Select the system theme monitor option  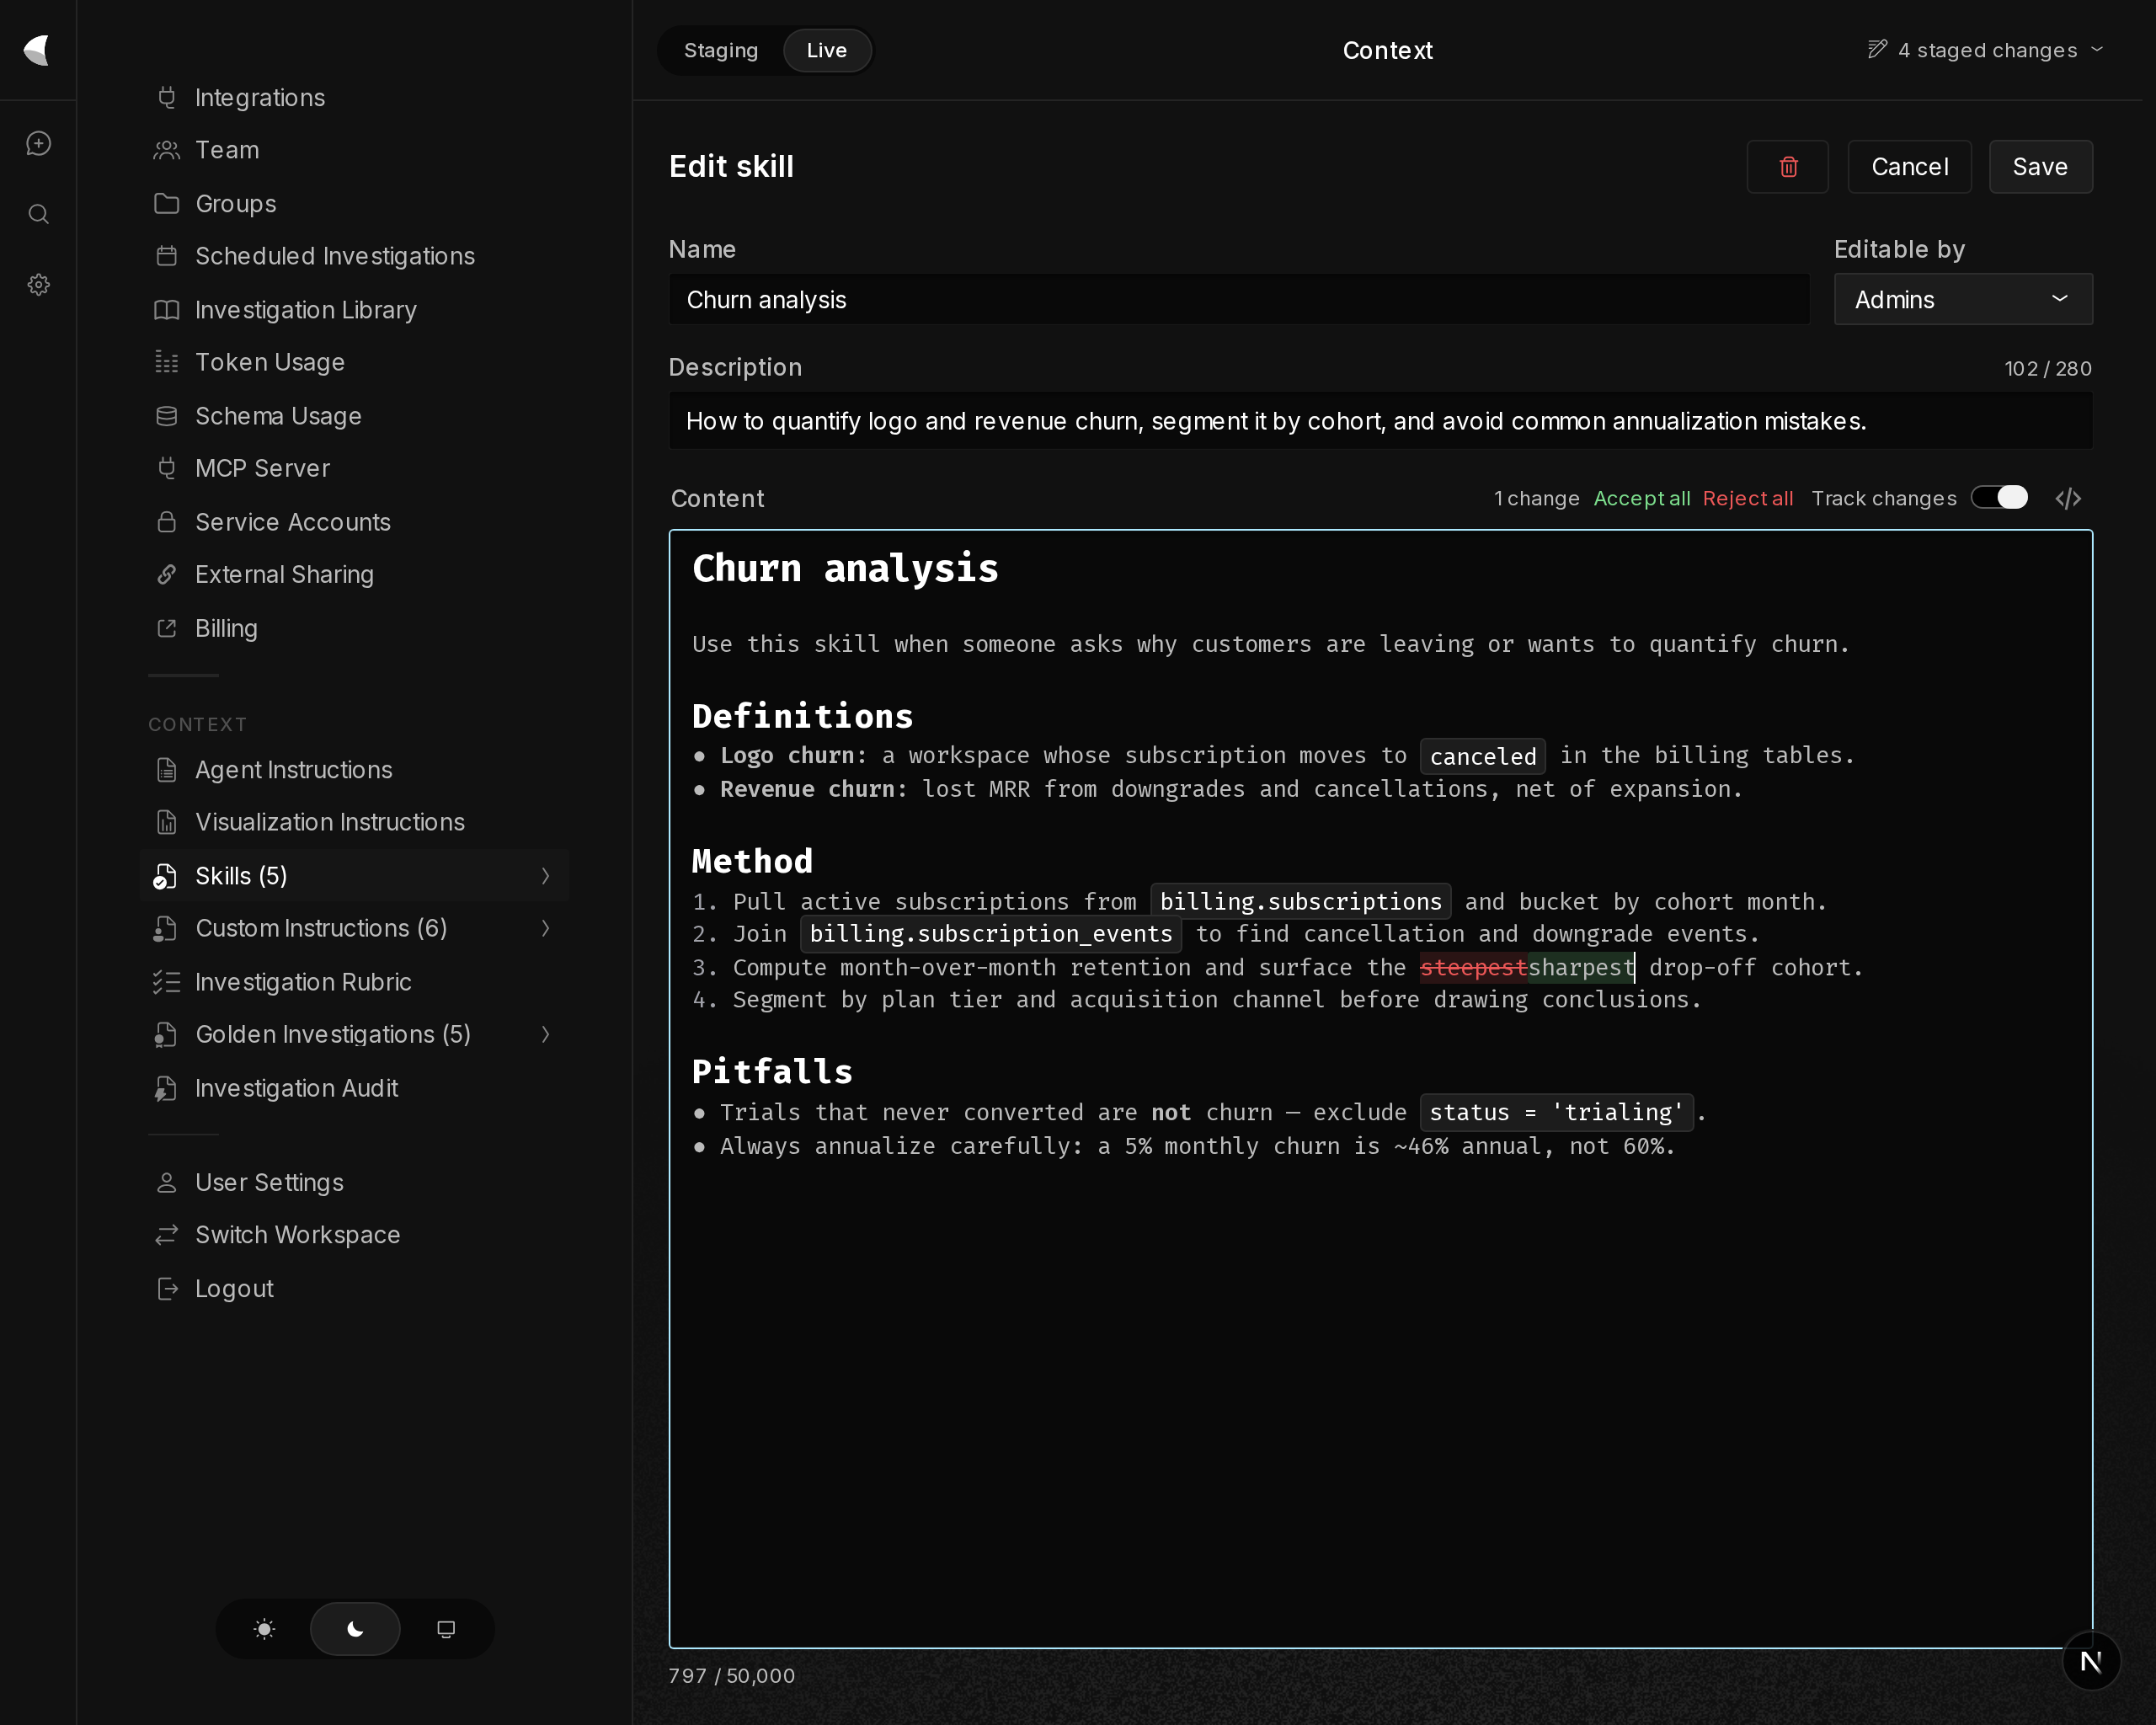pyautogui.click(x=446, y=1629)
